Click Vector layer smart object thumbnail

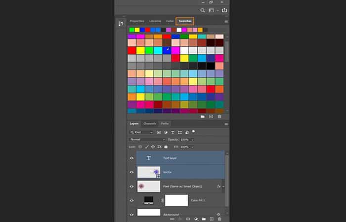(149, 172)
